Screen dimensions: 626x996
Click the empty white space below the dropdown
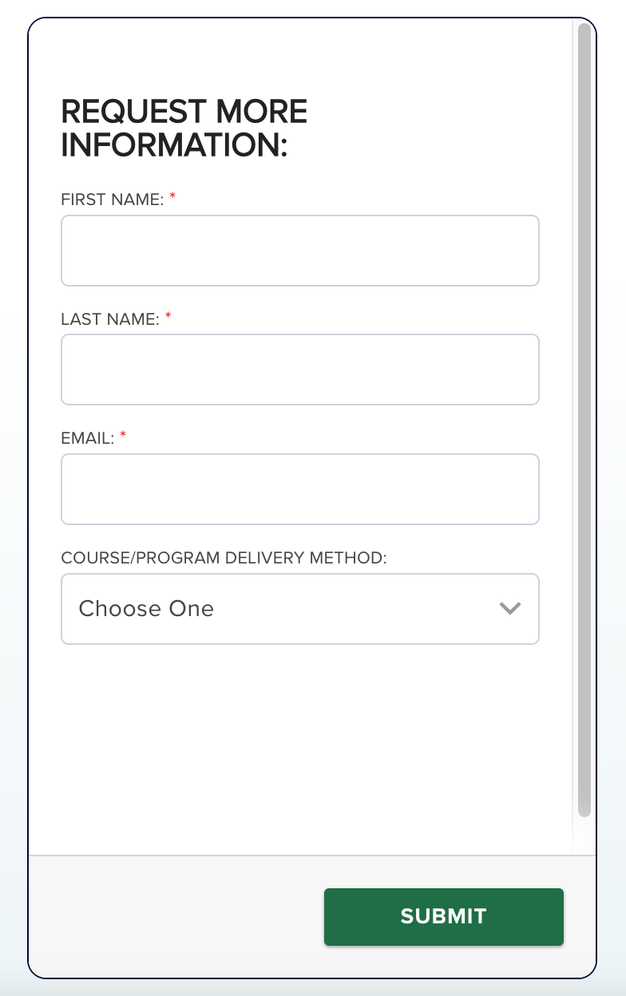coord(299,734)
